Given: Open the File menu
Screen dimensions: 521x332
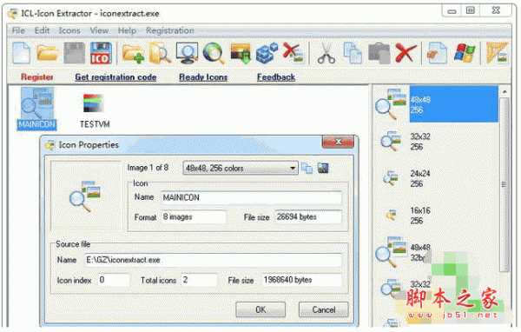Looking at the screenshot, I should (x=18, y=30).
